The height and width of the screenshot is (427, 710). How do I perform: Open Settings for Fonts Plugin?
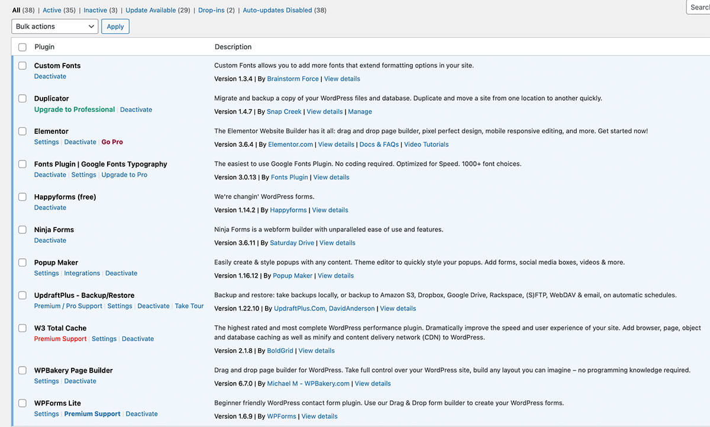(84, 175)
